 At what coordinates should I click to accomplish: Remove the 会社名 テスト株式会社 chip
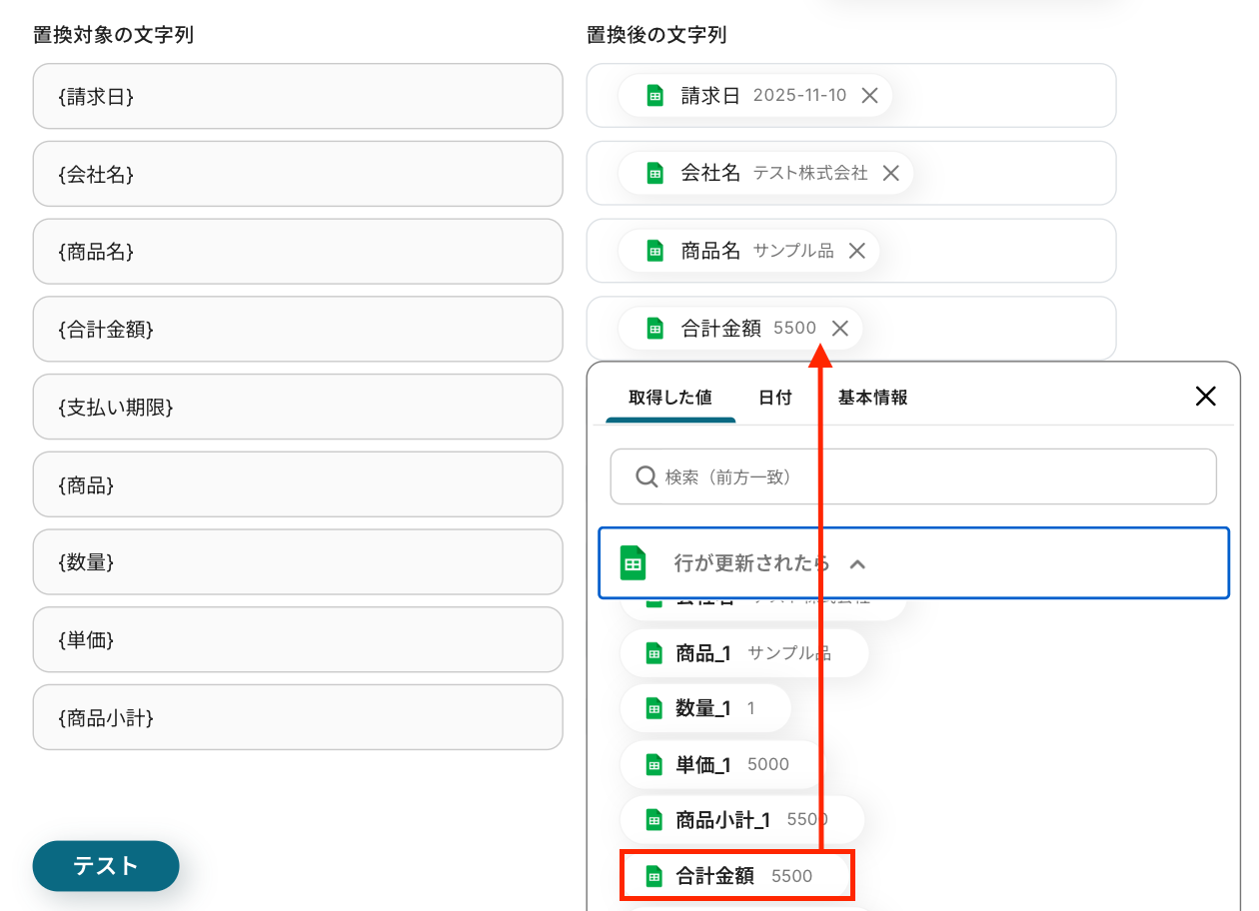(x=890, y=173)
